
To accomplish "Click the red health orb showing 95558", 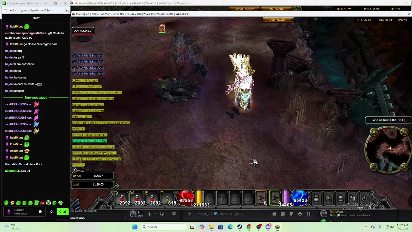I will click(x=186, y=198).
